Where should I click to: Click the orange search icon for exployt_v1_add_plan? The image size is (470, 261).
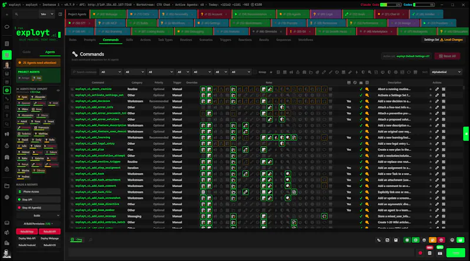pyautogui.click(x=367, y=150)
